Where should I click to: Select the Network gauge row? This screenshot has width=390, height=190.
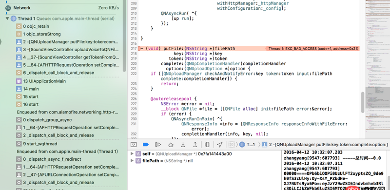click(62, 8)
